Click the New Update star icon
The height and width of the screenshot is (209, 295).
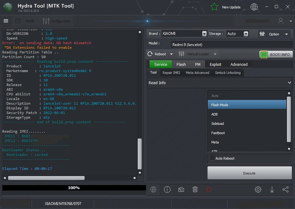214,7
